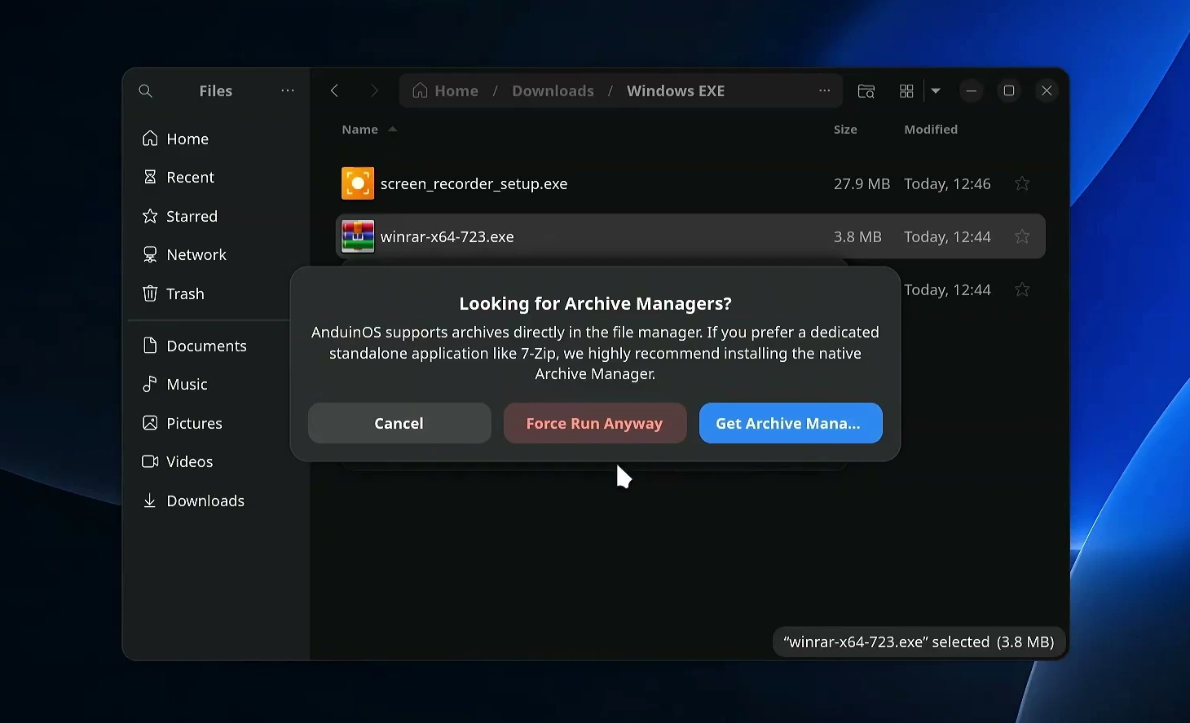Open Trash in the sidebar

pos(215,293)
